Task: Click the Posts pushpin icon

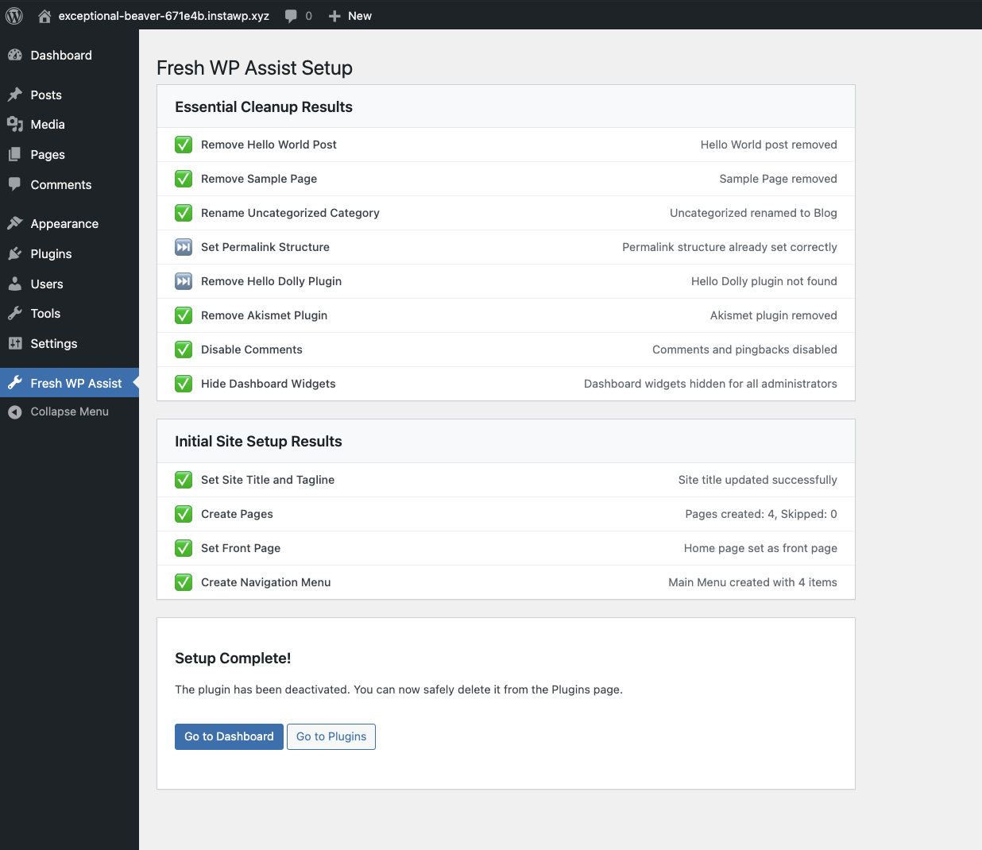Action: [x=15, y=95]
